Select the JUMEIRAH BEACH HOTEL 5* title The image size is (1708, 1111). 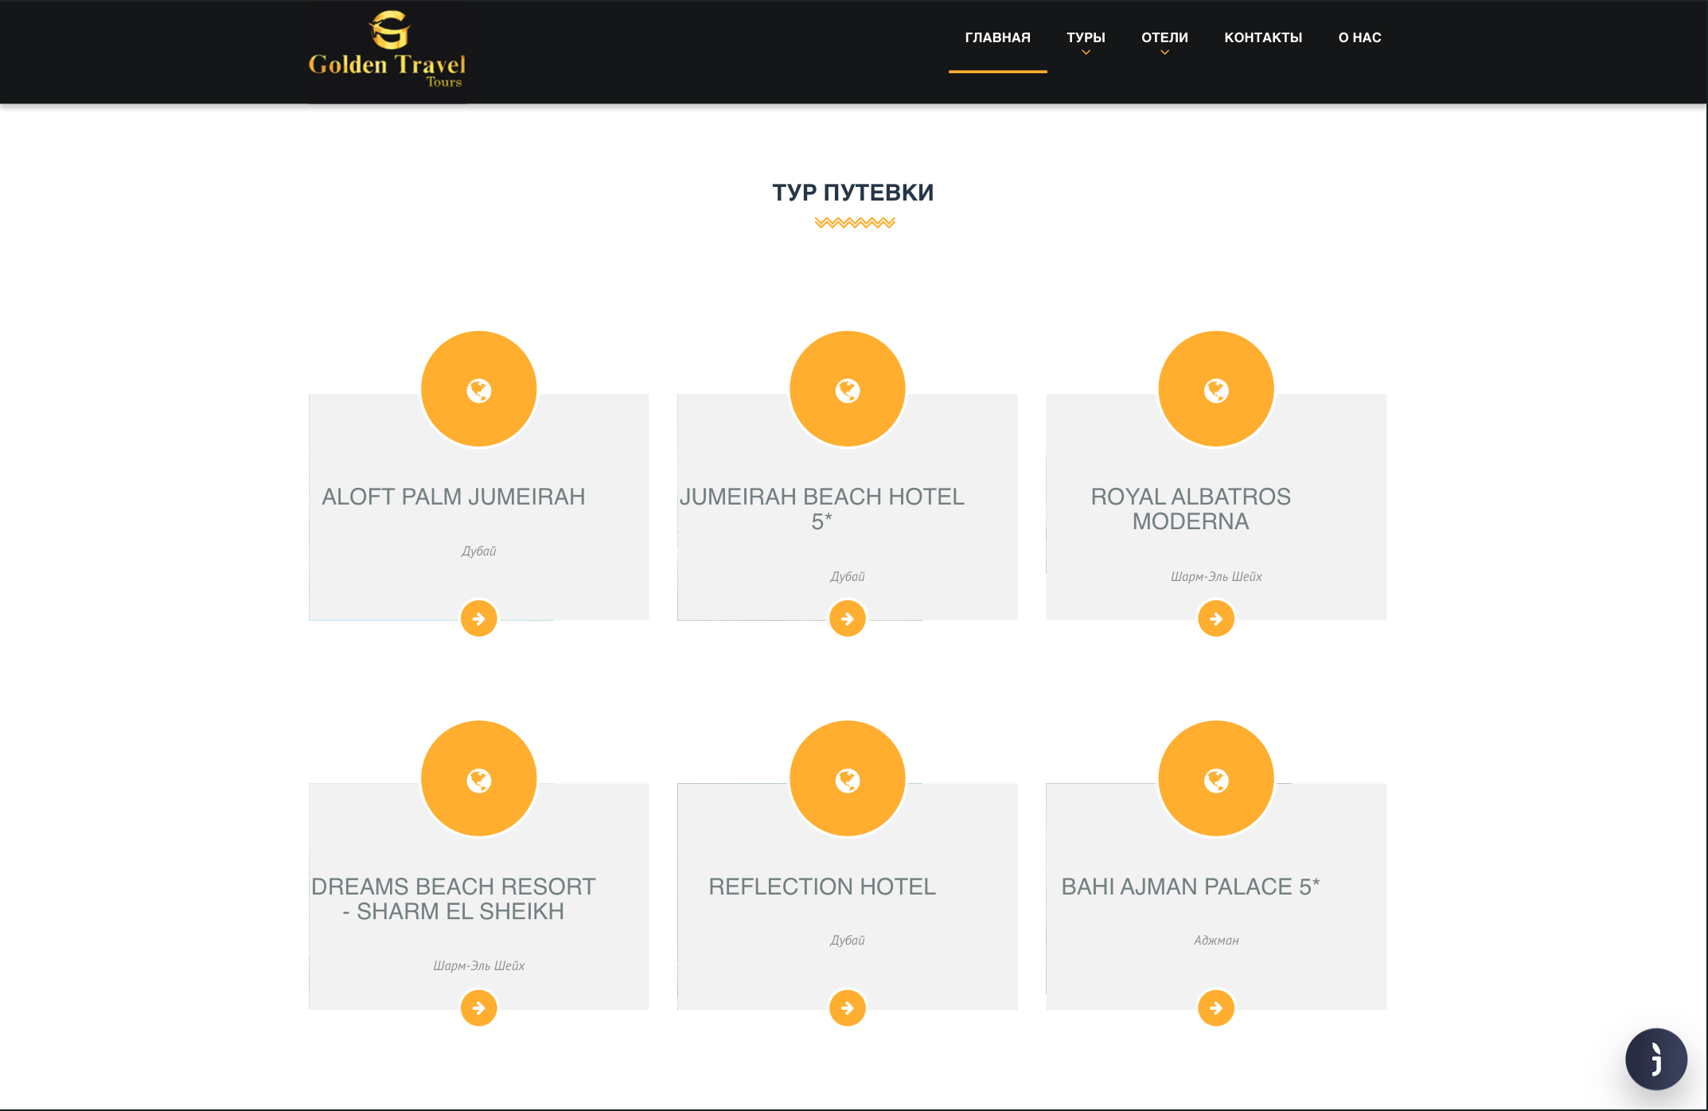[x=822, y=509]
